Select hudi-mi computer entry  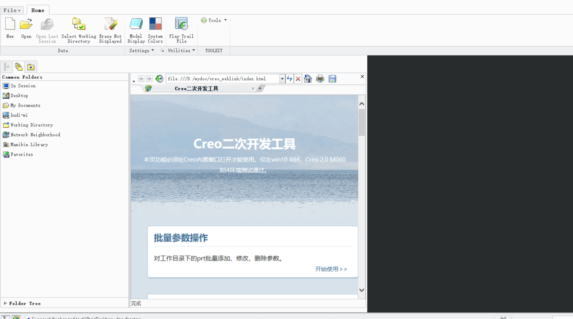(x=15, y=115)
